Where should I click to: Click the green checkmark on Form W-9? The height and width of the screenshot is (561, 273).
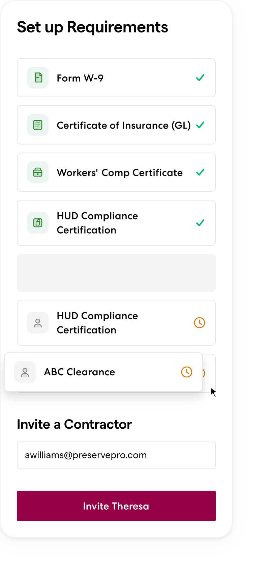pyautogui.click(x=200, y=78)
